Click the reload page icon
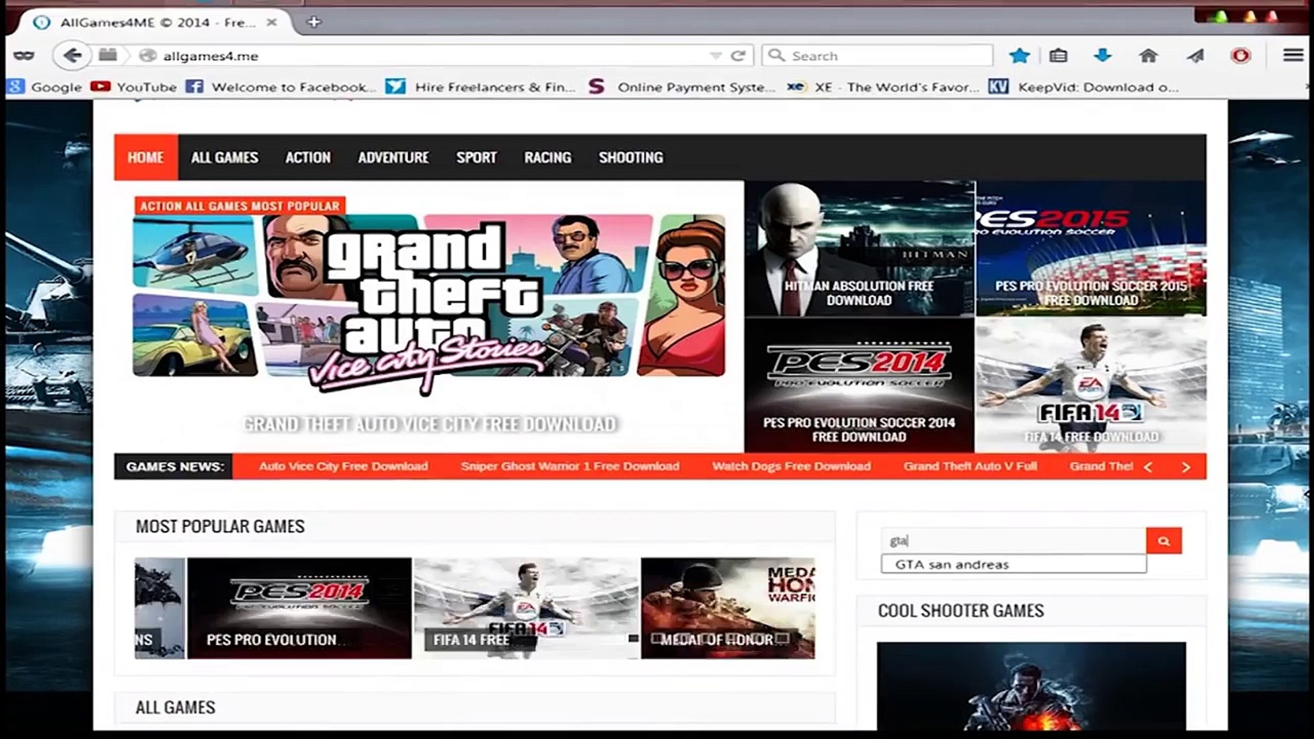The width and height of the screenshot is (1314, 739). [738, 55]
